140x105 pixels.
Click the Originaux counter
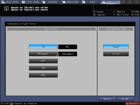pos(104,12)
